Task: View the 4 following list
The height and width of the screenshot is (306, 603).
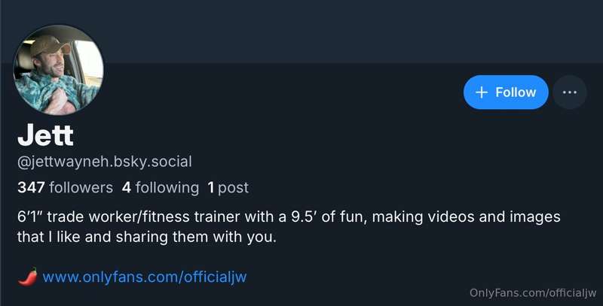Action: click(x=161, y=187)
